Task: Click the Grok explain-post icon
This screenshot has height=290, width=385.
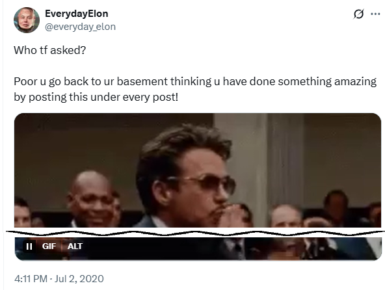Action: click(x=358, y=14)
